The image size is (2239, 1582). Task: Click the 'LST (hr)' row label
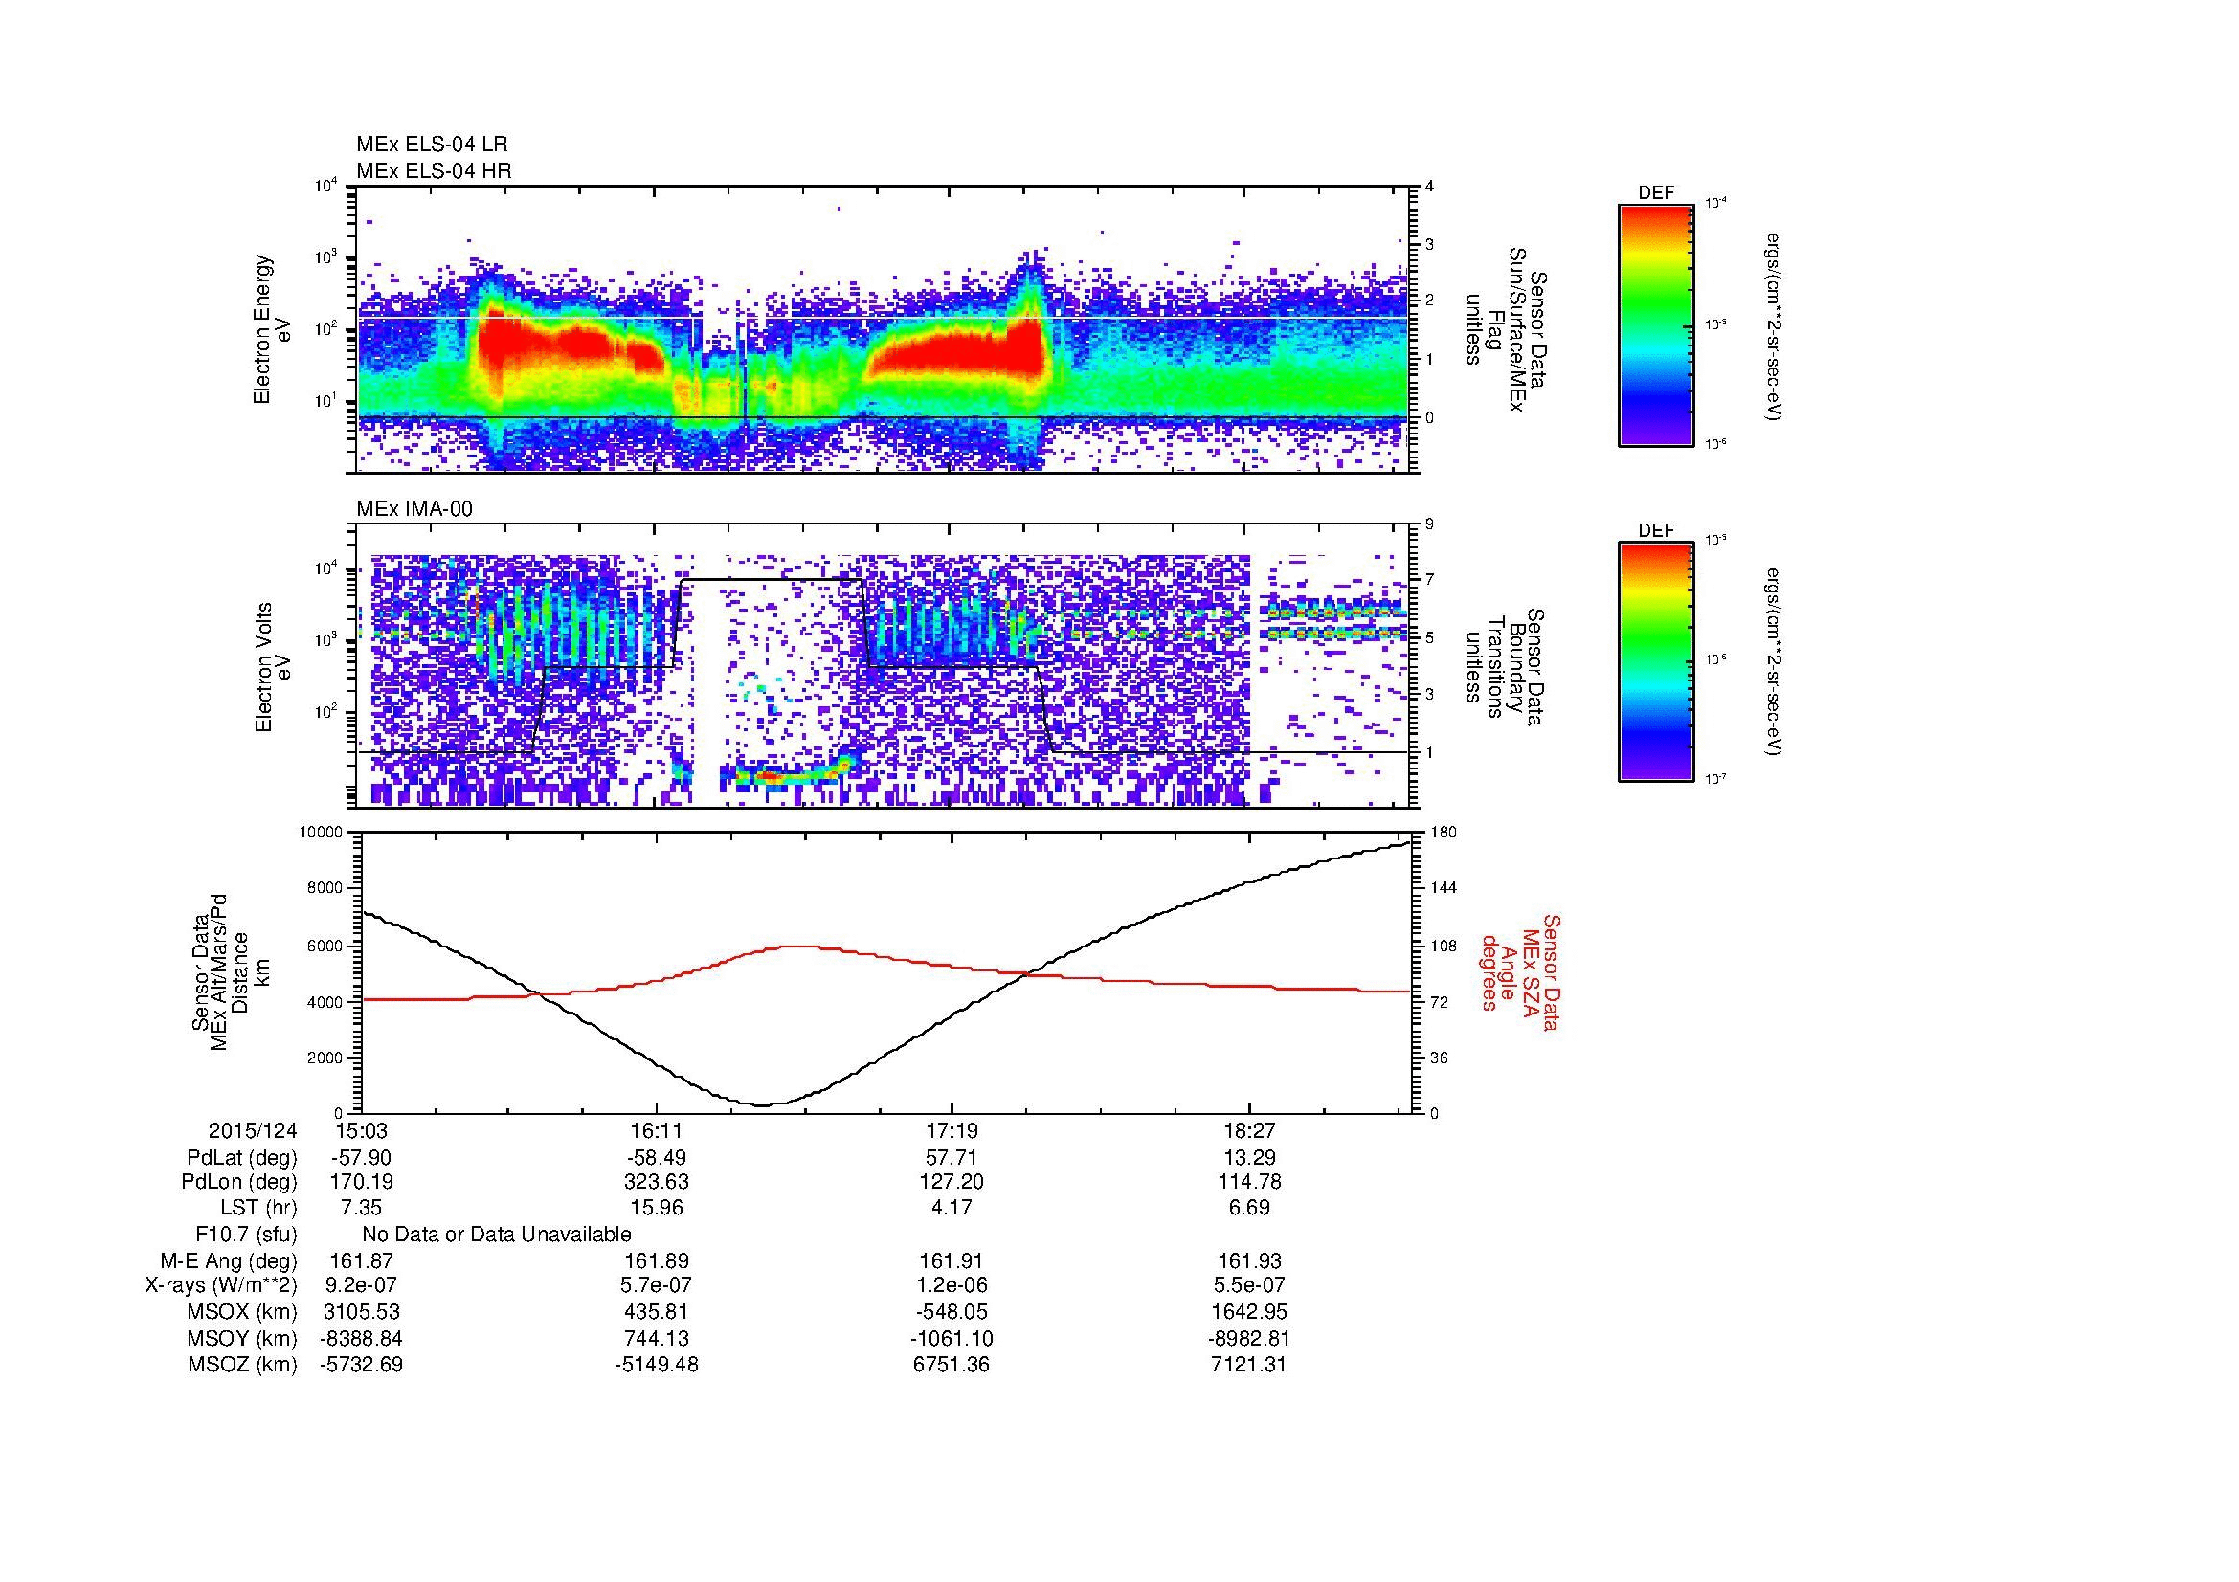tap(258, 1209)
